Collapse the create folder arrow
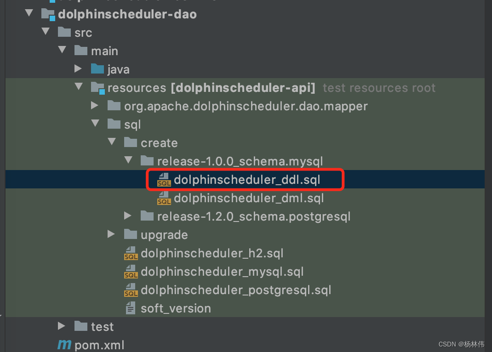The height and width of the screenshot is (352, 492). 112,142
